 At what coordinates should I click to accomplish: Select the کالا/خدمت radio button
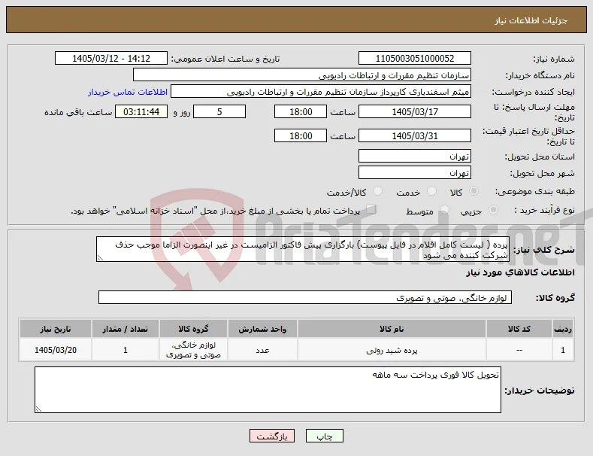pos(377,191)
